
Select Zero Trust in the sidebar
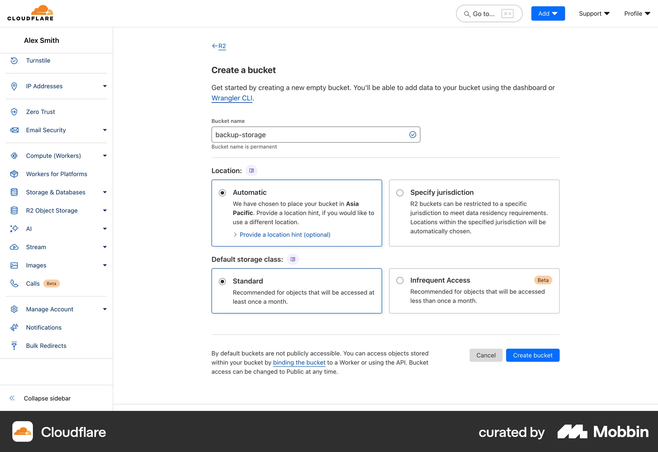coord(40,112)
